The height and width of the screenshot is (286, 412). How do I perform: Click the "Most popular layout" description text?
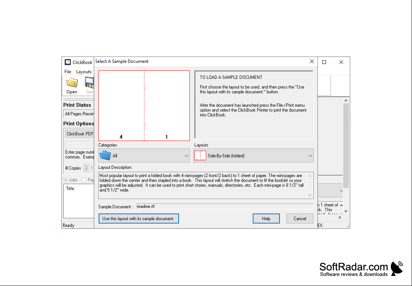point(201,183)
